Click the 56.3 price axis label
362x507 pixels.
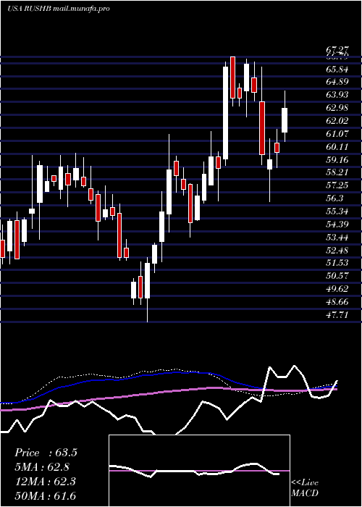[x=334, y=198]
